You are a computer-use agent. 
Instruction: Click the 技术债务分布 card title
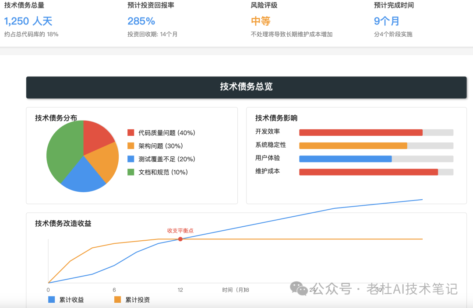pos(56,118)
